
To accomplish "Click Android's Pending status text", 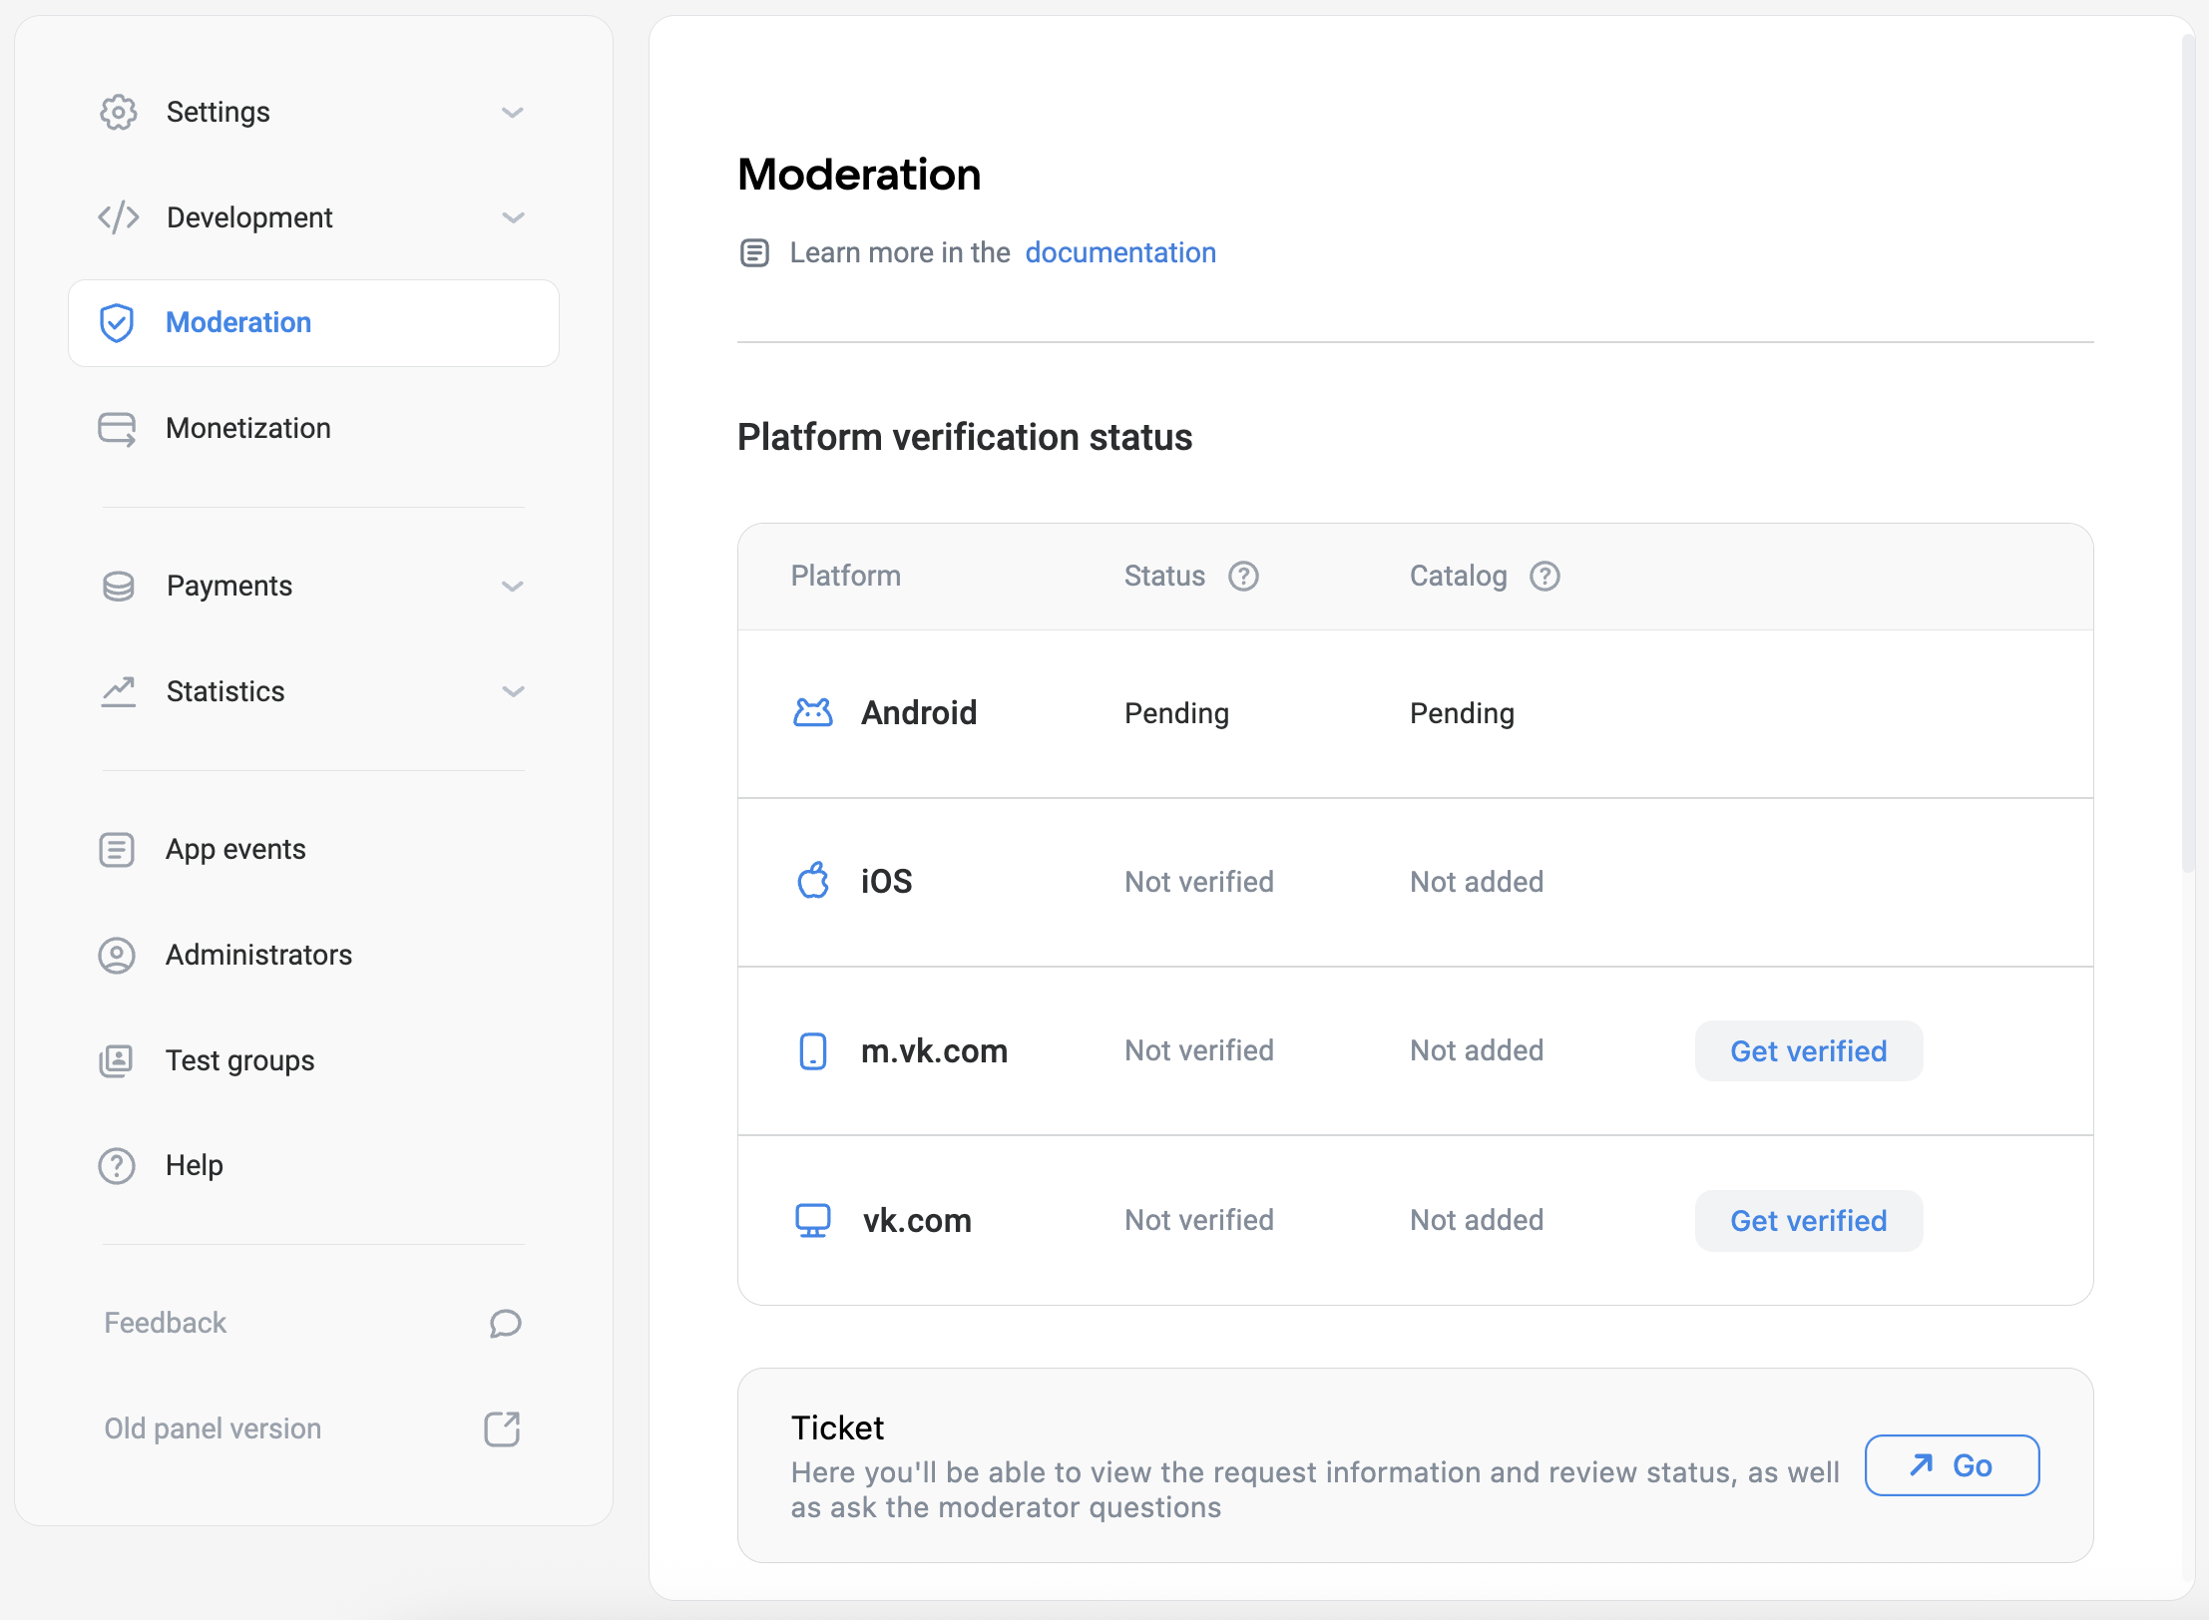I will [1176, 714].
